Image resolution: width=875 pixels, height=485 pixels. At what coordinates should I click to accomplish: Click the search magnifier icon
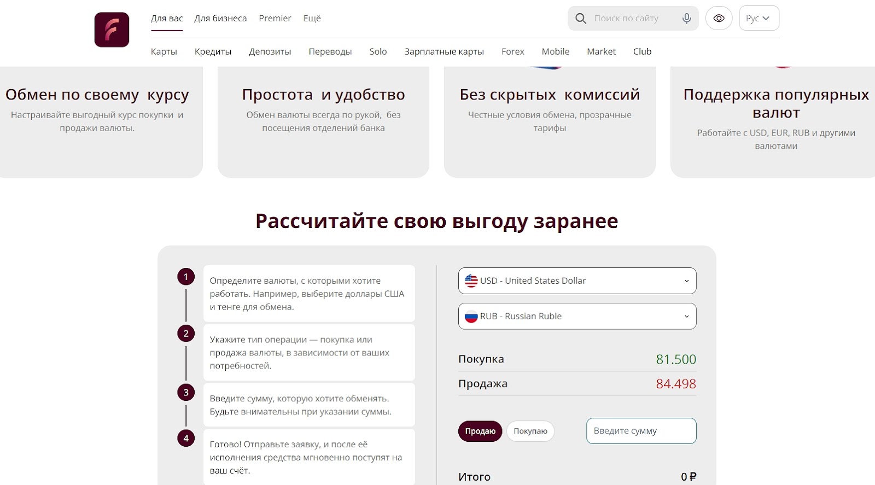(x=581, y=19)
